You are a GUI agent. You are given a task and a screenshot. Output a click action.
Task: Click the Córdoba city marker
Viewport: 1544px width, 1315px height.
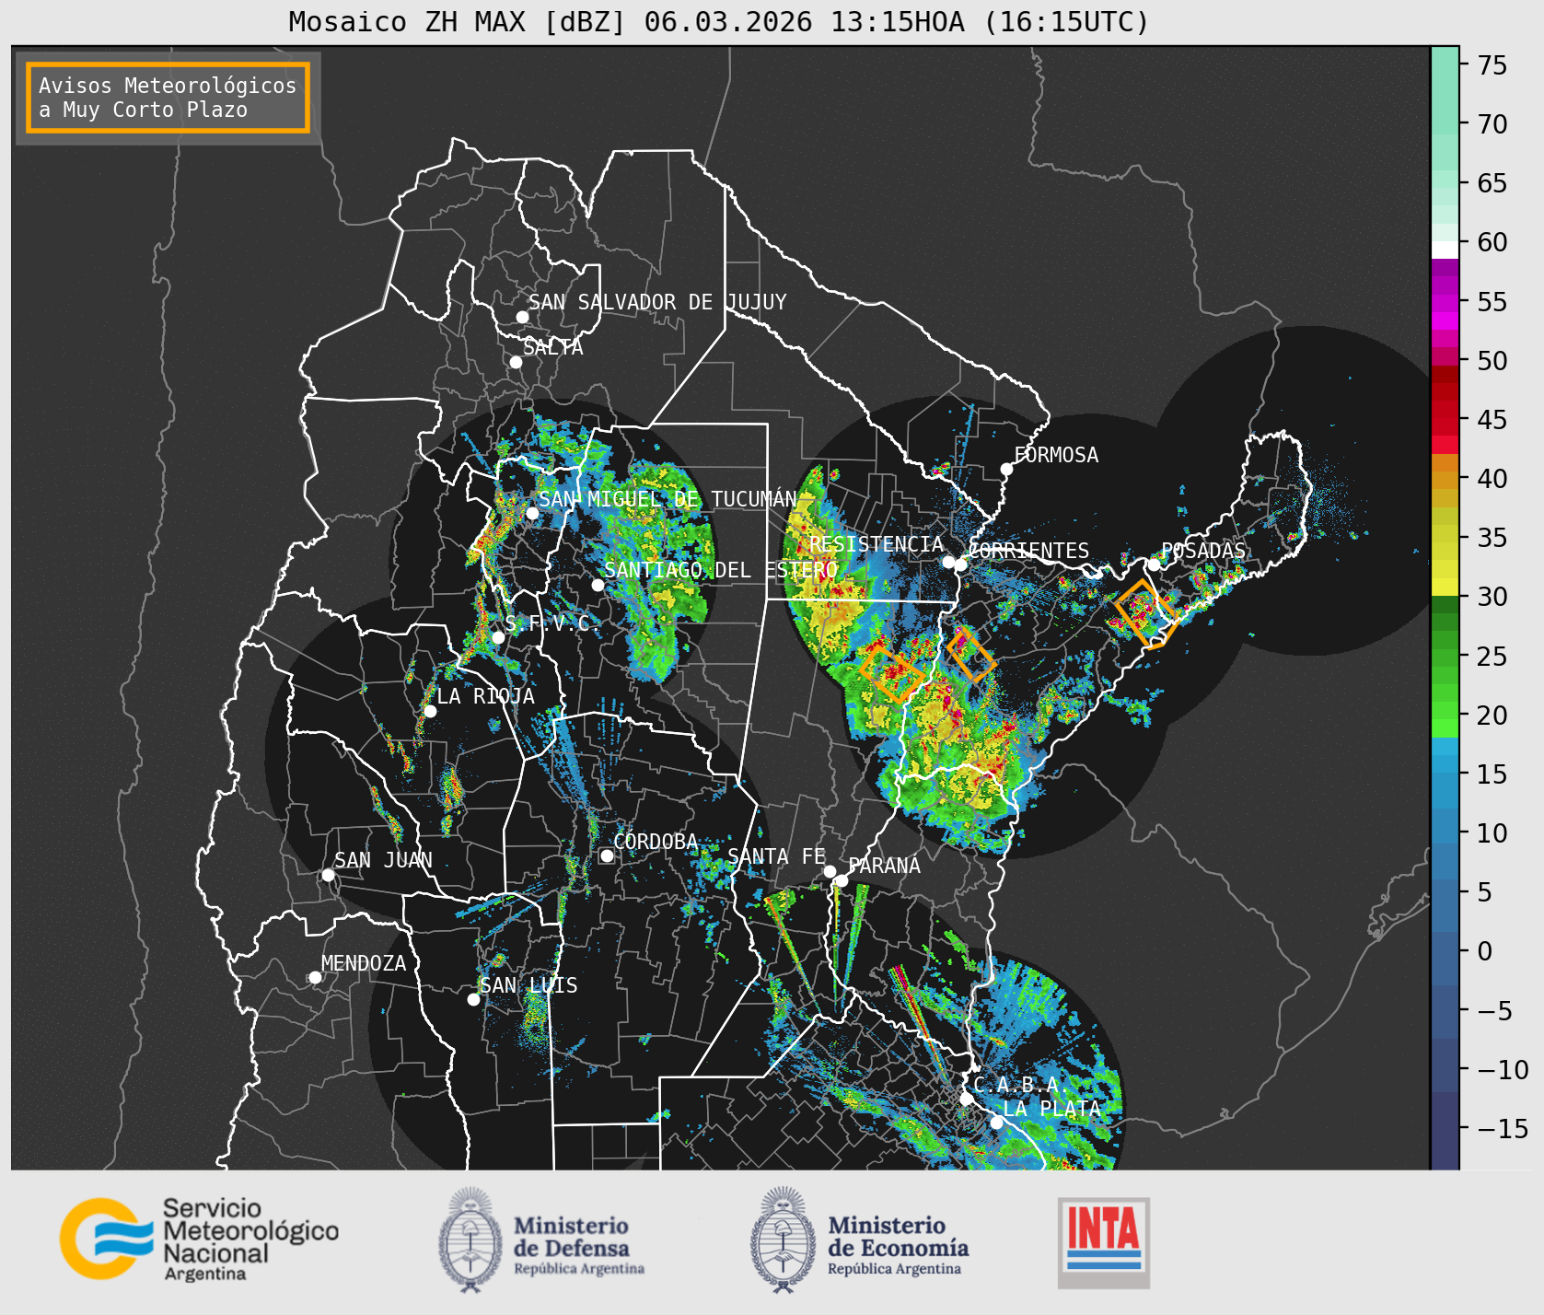coord(607,855)
